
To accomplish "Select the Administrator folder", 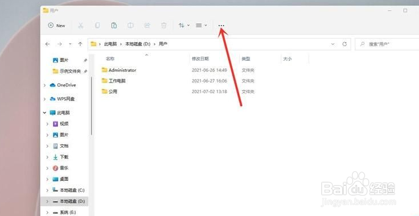I will tap(119, 70).
